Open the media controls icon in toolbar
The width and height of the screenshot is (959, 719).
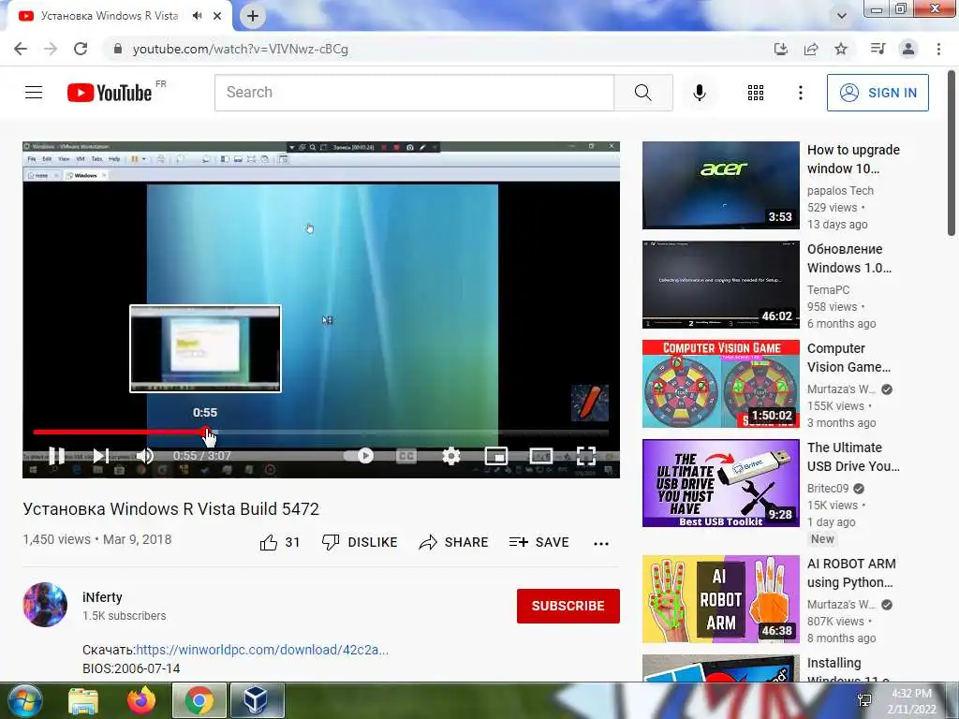pos(878,49)
